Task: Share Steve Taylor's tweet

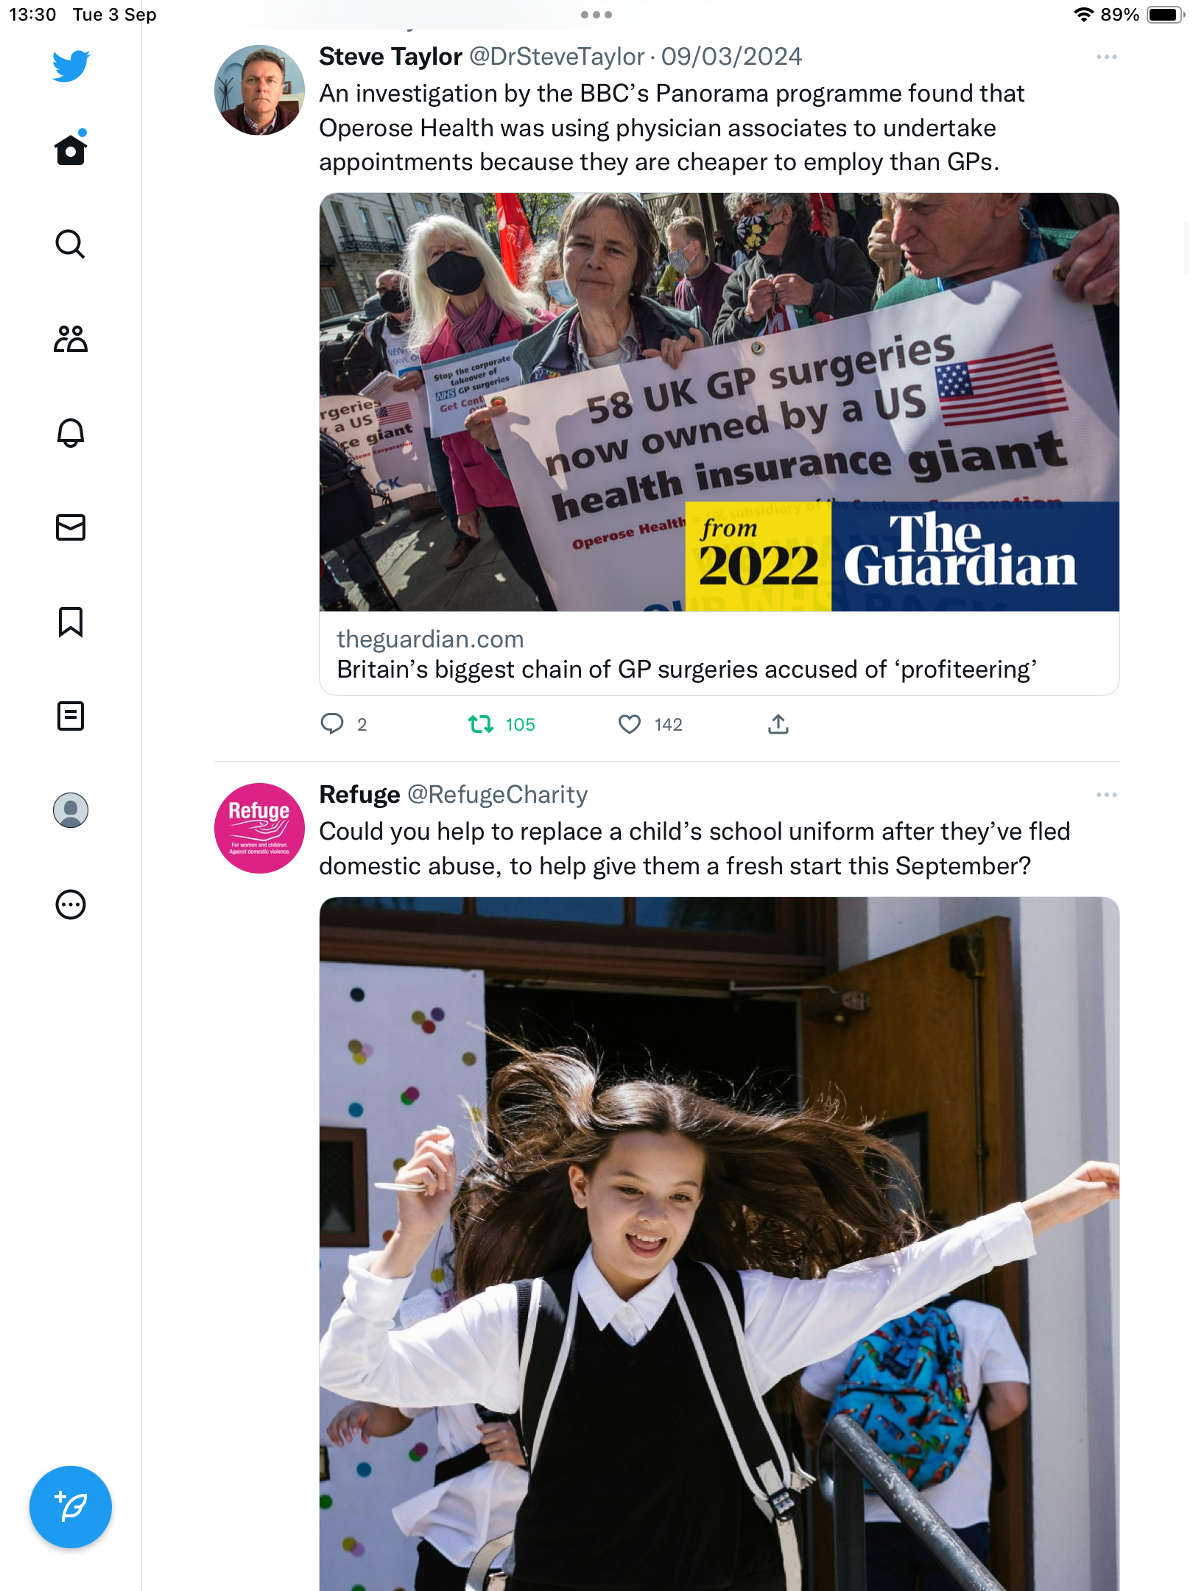Action: coord(778,725)
